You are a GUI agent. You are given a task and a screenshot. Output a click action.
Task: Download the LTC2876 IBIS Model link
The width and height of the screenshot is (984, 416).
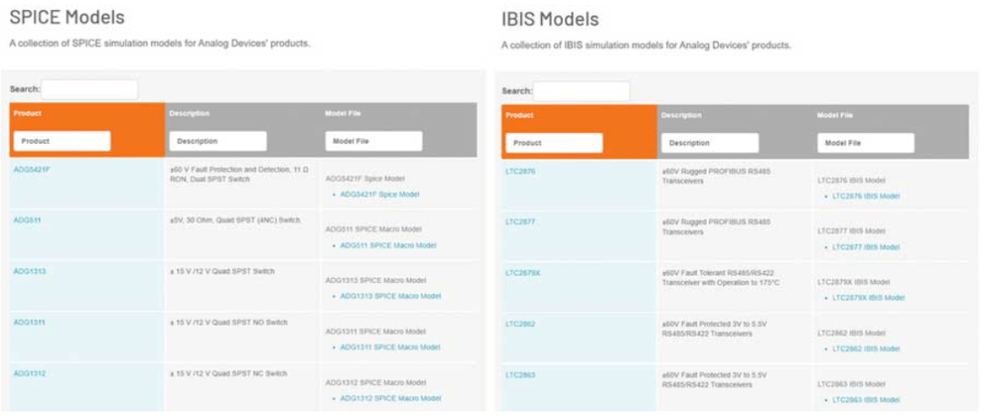pyautogui.click(x=866, y=197)
